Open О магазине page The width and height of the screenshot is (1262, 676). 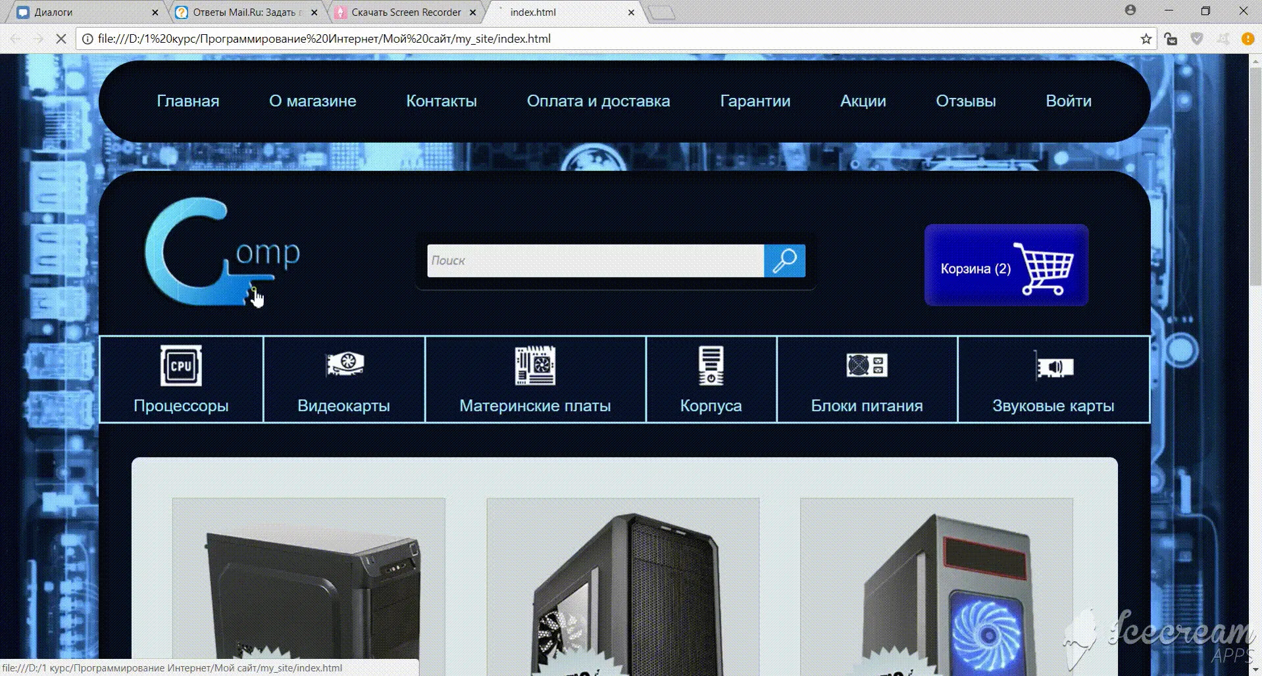[x=313, y=101]
